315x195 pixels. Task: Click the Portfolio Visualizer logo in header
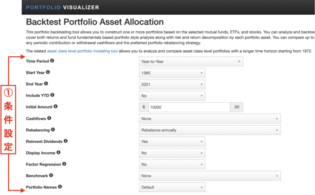63,7
